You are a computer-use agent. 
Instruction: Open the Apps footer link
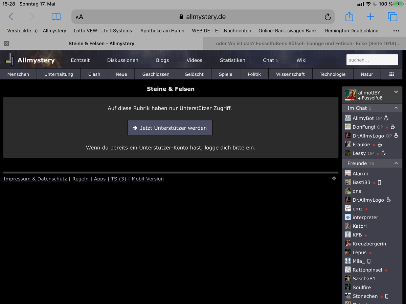[x=100, y=179]
